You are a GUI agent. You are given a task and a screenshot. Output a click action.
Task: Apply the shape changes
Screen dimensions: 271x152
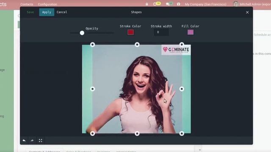(x=47, y=12)
